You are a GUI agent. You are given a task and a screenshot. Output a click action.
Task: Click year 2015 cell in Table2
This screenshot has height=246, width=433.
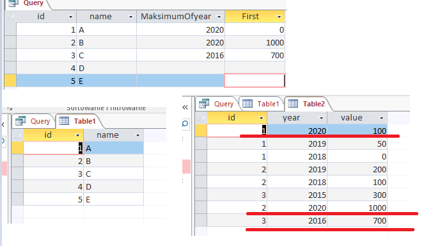click(297, 195)
